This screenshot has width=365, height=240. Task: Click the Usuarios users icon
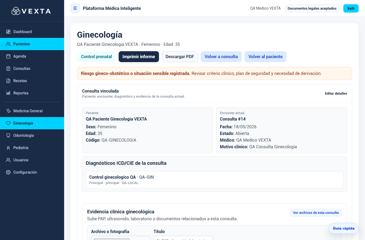(x=8, y=160)
